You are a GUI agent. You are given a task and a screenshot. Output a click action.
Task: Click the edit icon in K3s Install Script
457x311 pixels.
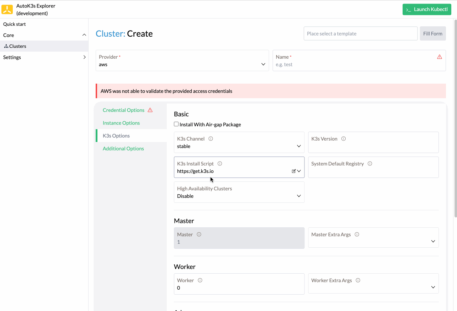[294, 171]
